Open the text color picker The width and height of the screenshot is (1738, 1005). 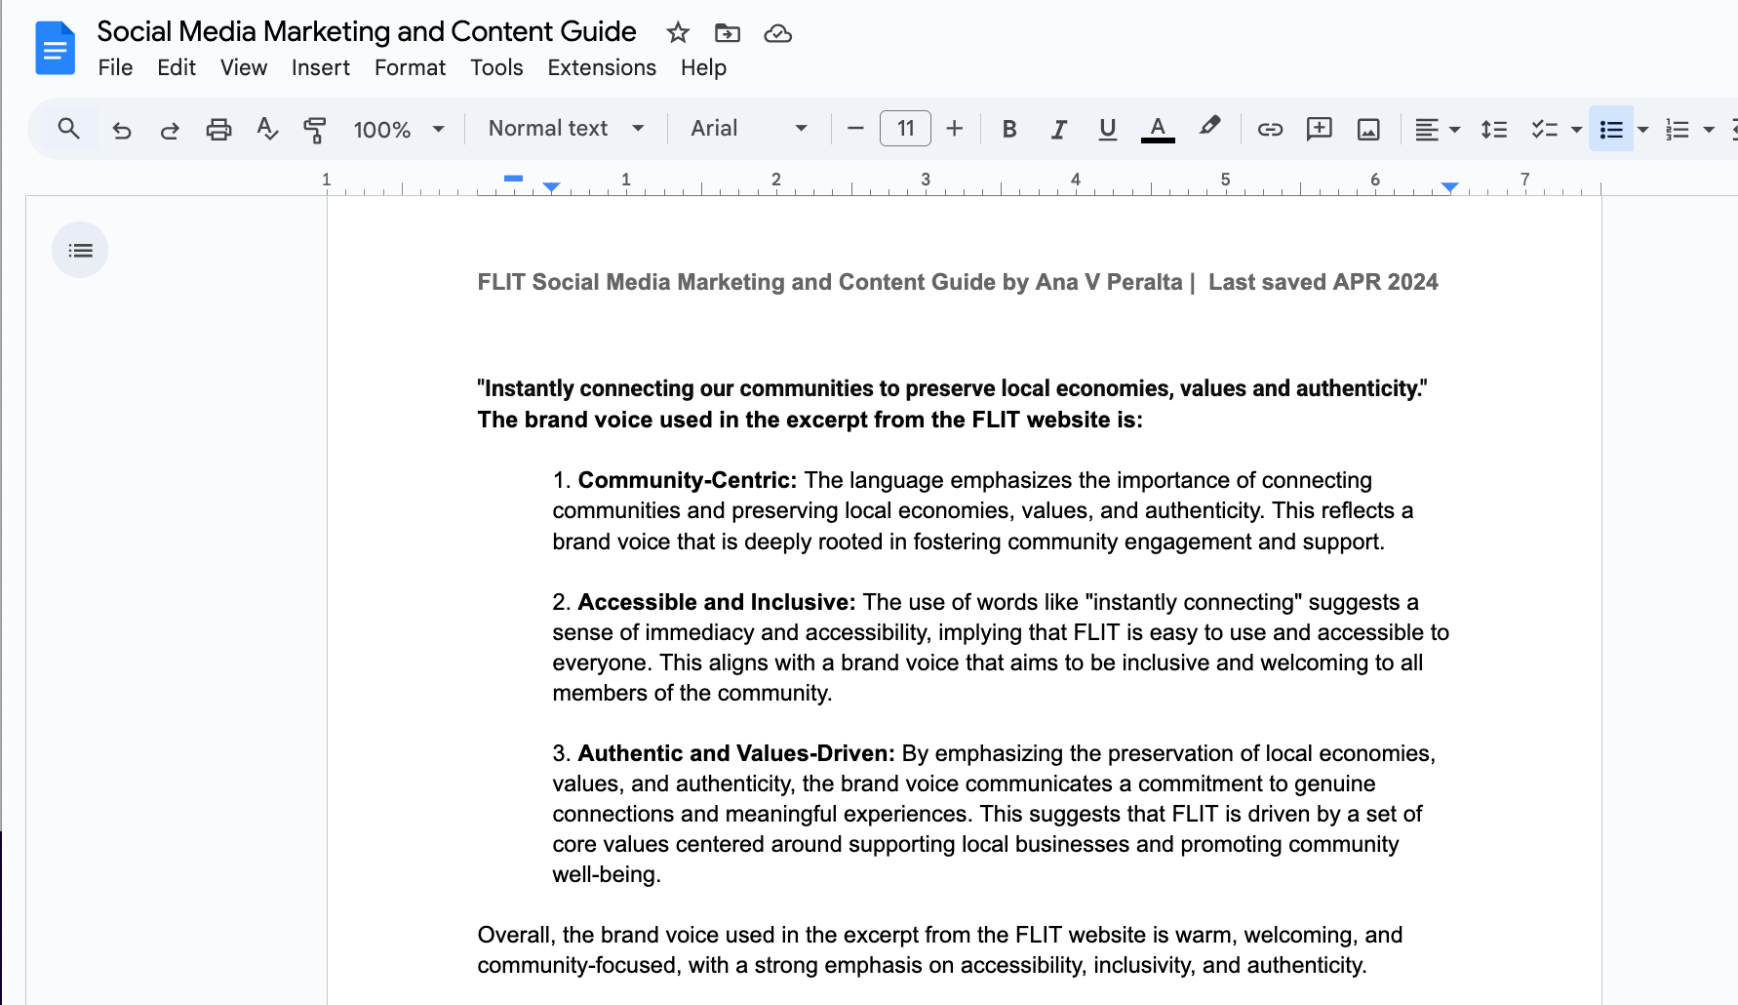pyautogui.click(x=1158, y=129)
